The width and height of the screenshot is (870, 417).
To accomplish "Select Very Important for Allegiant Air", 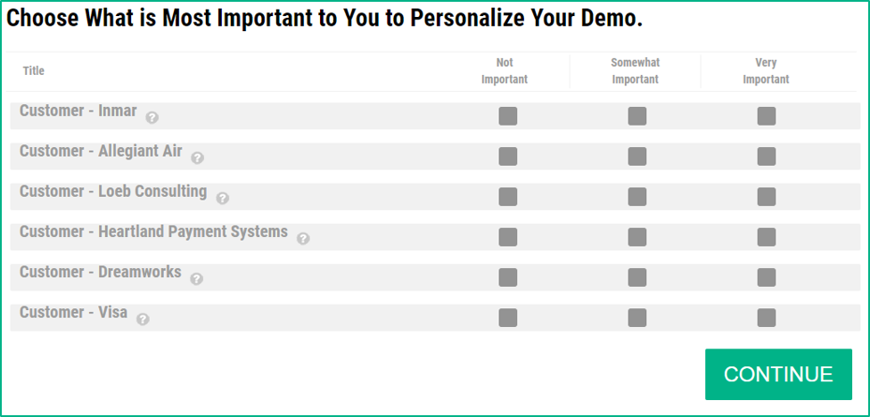I will (767, 157).
